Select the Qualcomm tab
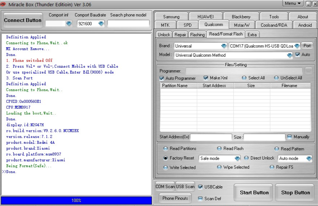The height and width of the screenshot is (206, 318). (x=214, y=25)
